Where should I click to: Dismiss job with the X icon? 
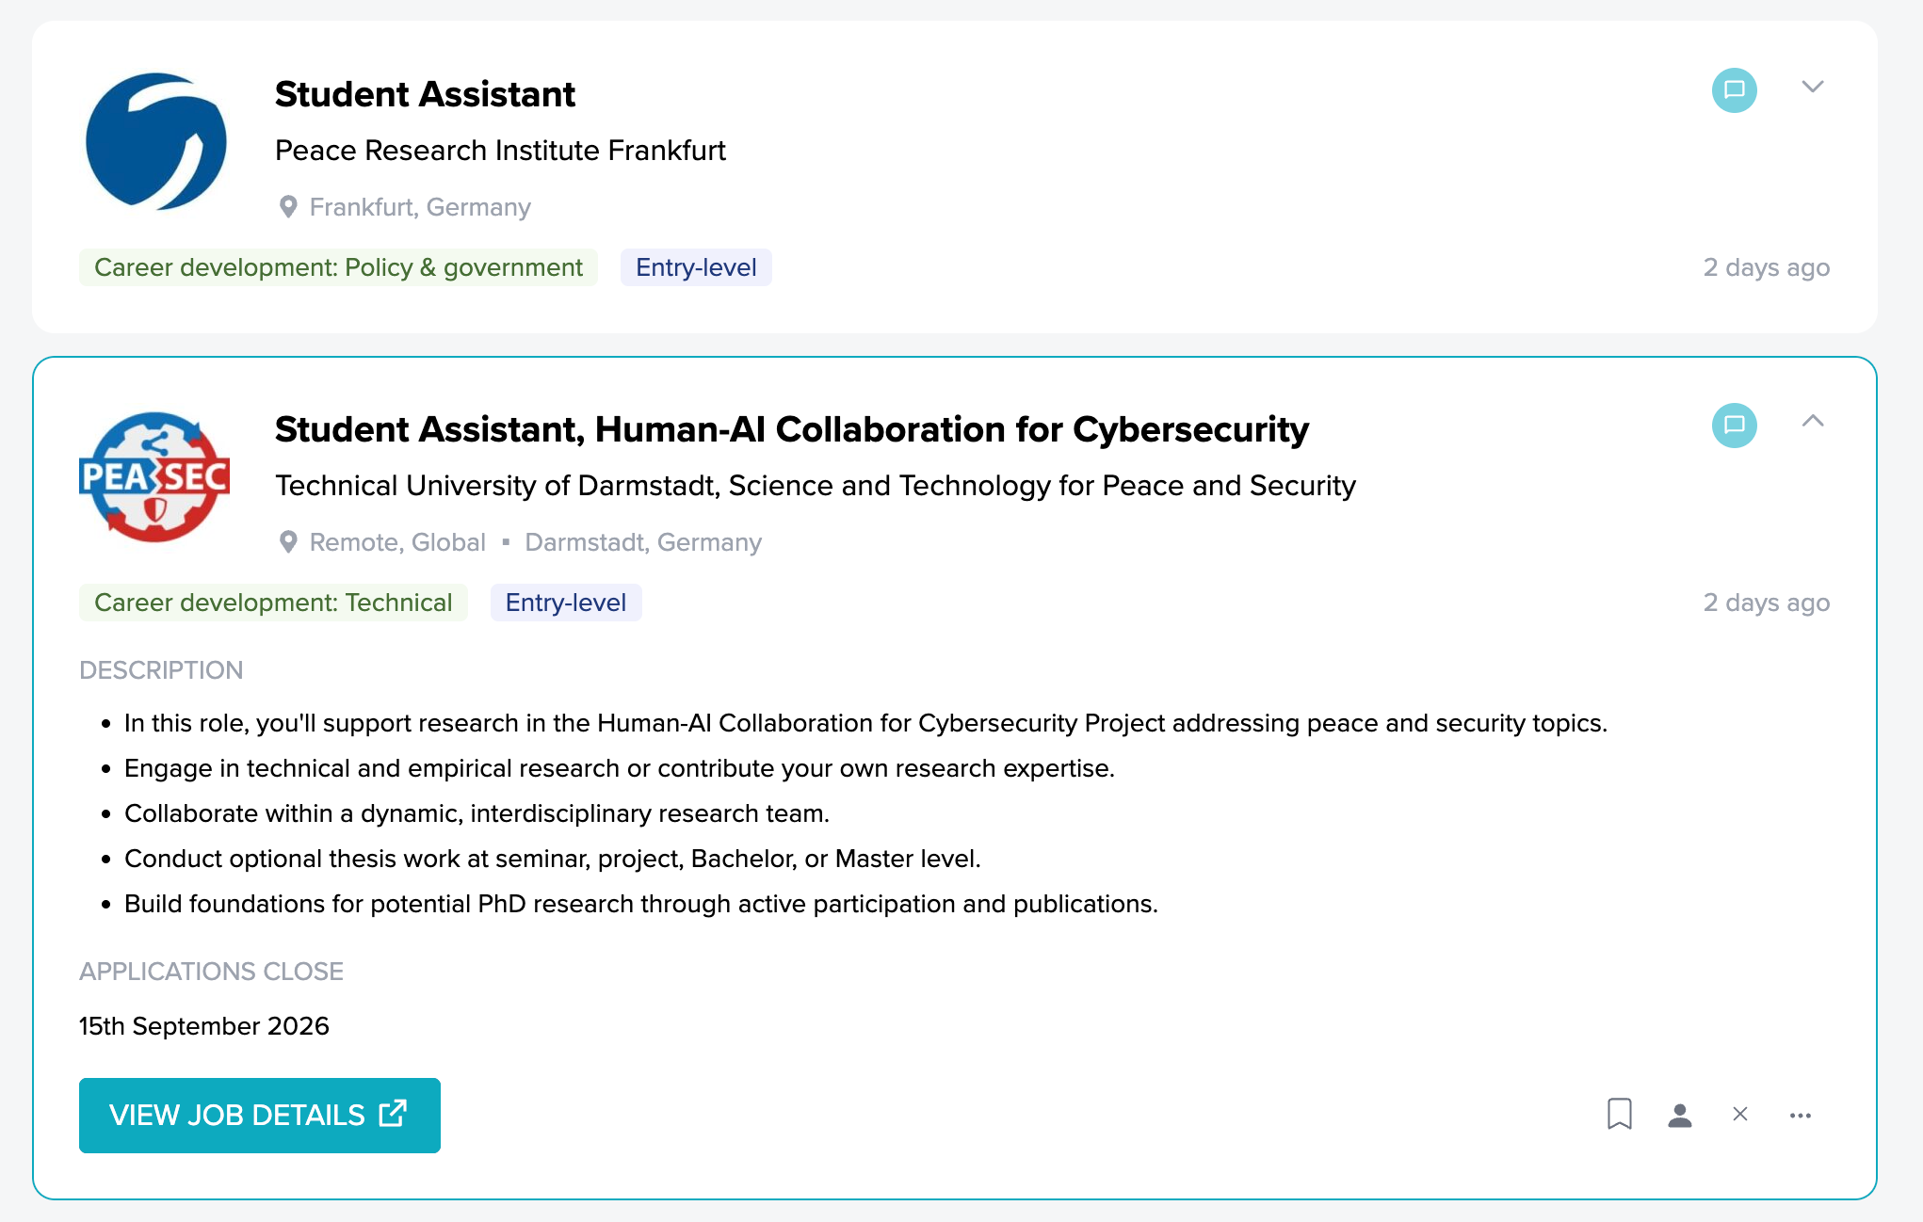pos(1739,1115)
